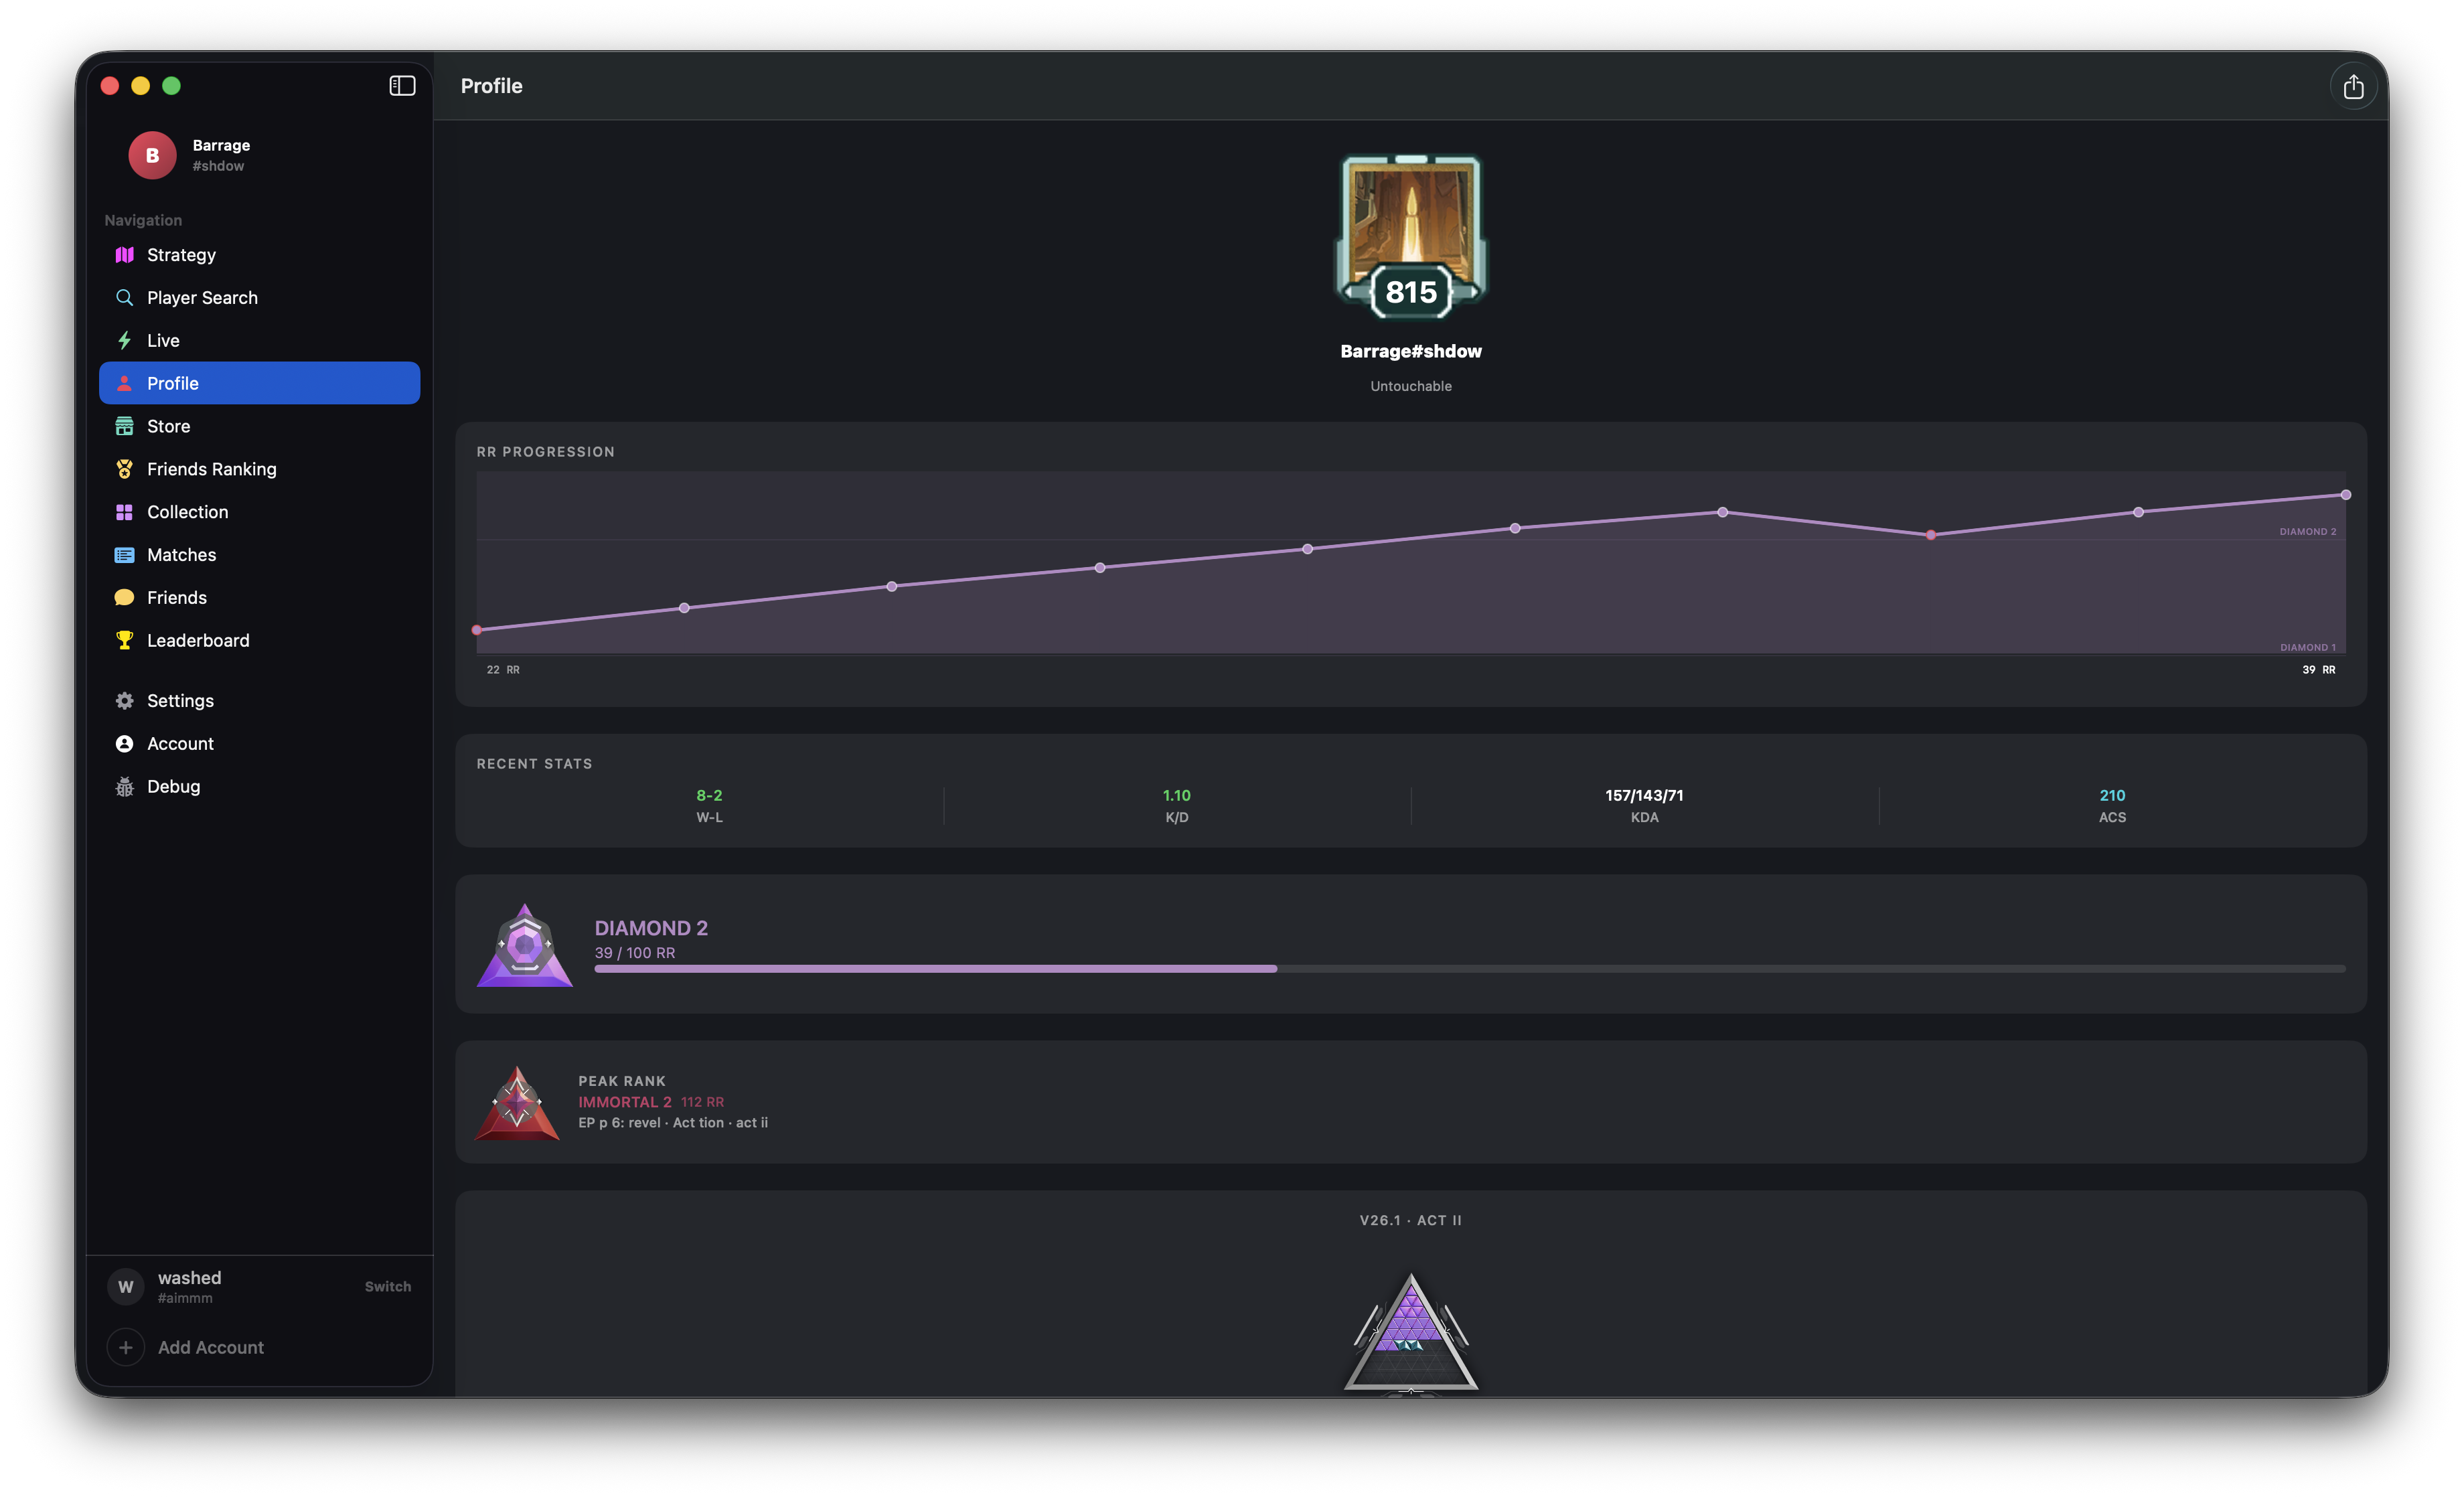Open the Matches history
Image resolution: width=2464 pixels, height=1497 pixels.
(181, 554)
